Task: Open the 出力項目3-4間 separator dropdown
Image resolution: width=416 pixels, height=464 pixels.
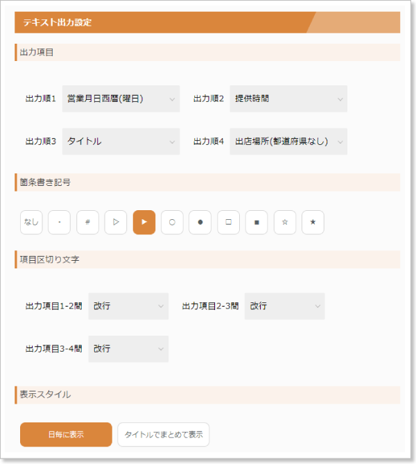Action: tap(128, 349)
